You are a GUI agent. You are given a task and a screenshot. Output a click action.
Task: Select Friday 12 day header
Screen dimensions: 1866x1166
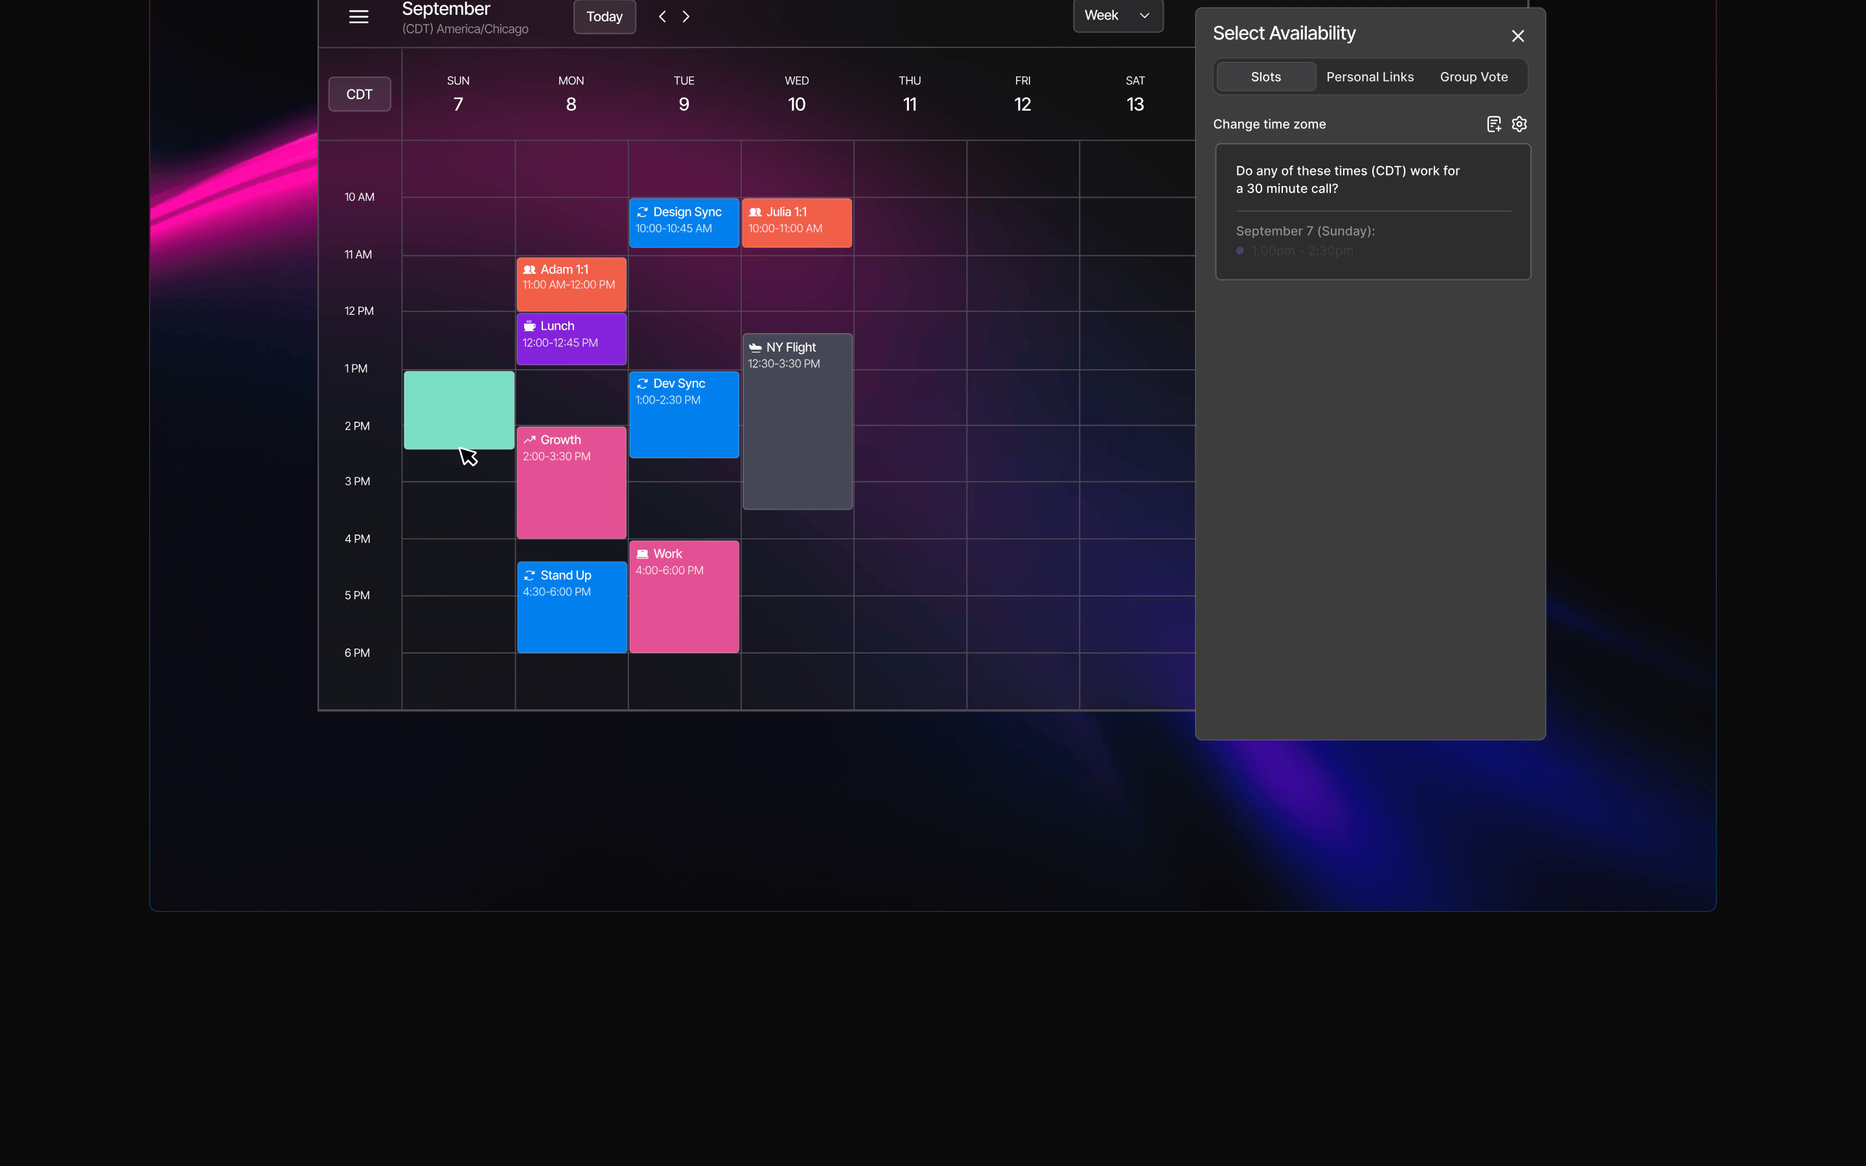click(1022, 94)
